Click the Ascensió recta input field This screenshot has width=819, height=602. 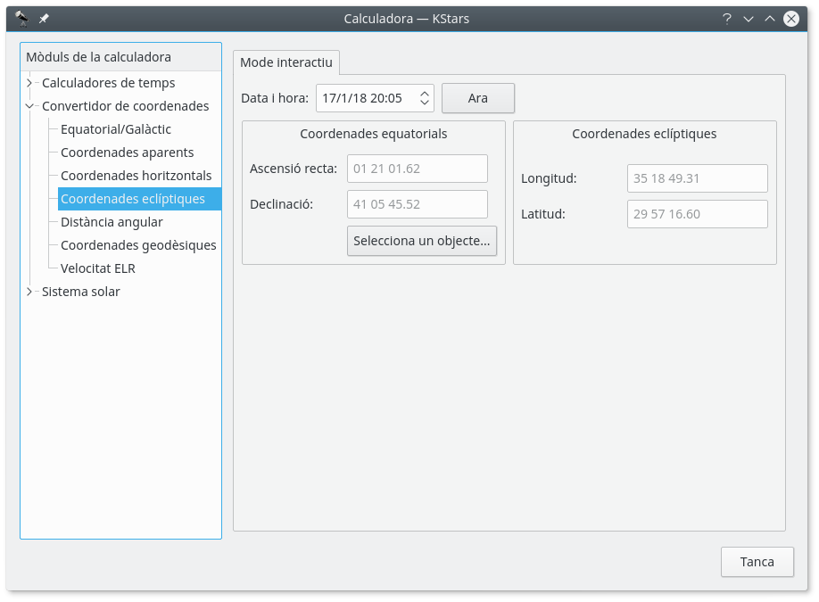click(x=417, y=169)
